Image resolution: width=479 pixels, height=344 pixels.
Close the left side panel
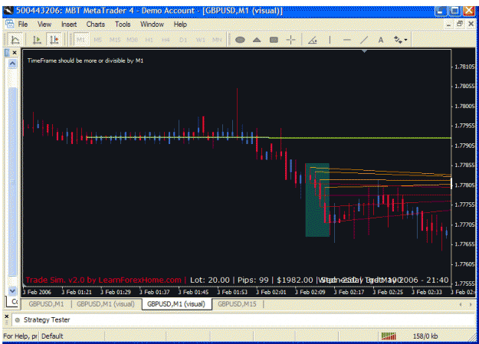(x=15, y=53)
